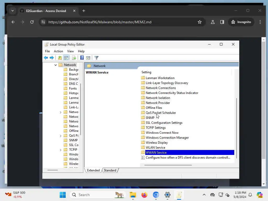Select Hotspot folder in the tree
Screen dimensions: 268x201
(74, 93)
